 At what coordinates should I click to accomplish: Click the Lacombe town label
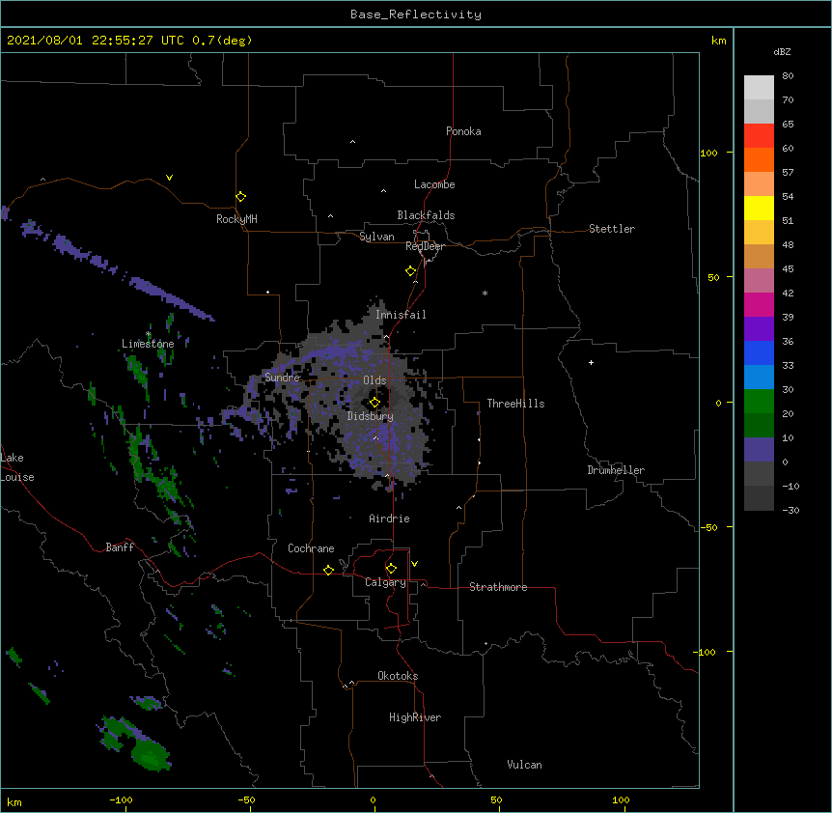click(434, 184)
